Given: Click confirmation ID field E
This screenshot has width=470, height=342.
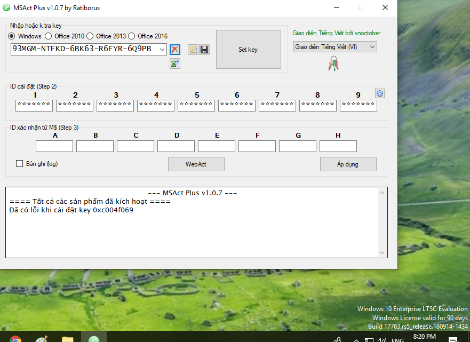Looking at the screenshot, I should [x=217, y=146].
